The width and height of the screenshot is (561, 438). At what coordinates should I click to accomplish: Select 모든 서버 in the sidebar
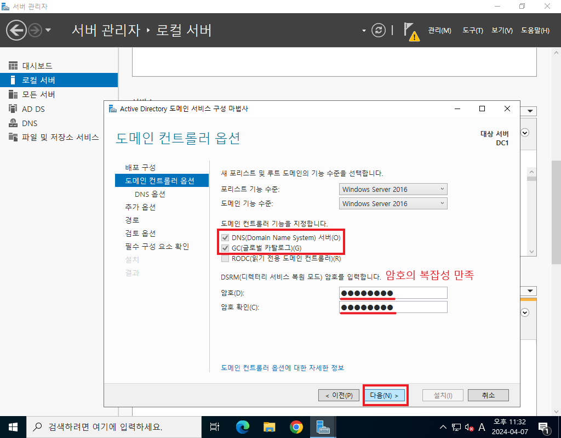(x=59, y=94)
